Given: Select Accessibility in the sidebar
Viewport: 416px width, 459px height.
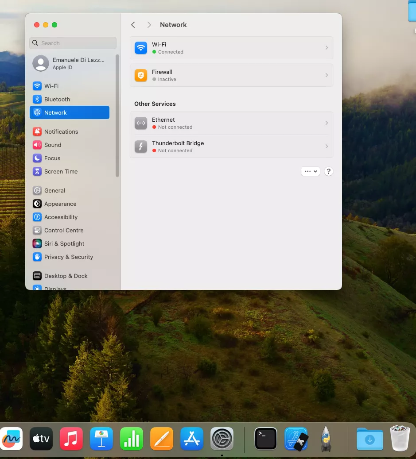Looking at the screenshot, I should [x=61, y=217].
